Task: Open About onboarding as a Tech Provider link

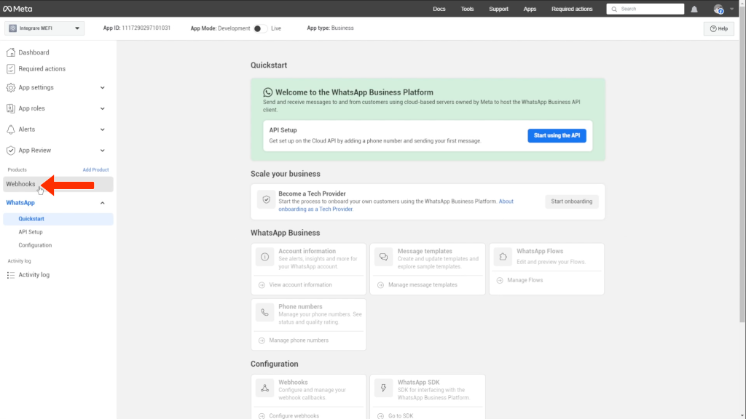Action: pos(396,205)
